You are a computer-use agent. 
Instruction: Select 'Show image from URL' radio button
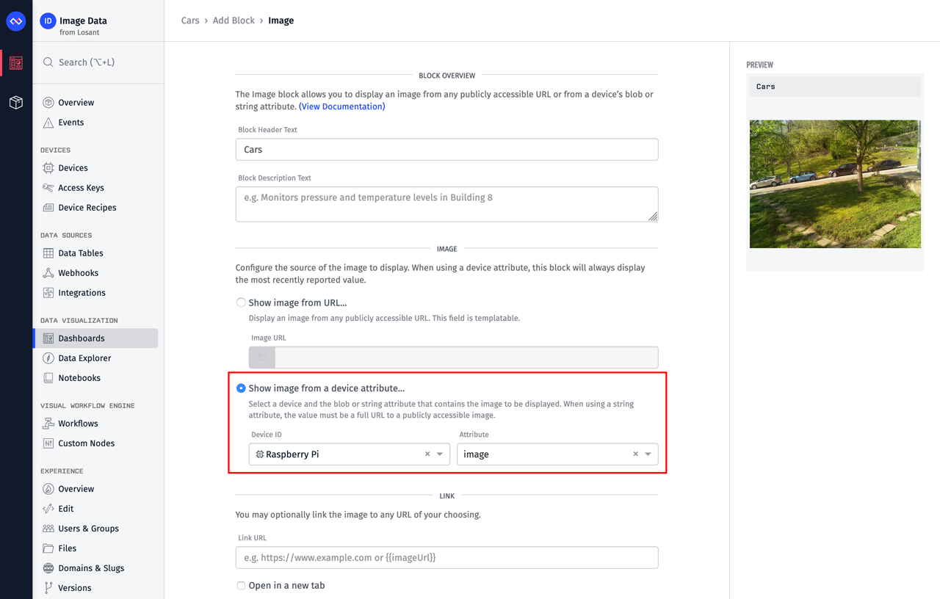click(x=241, y=302)
